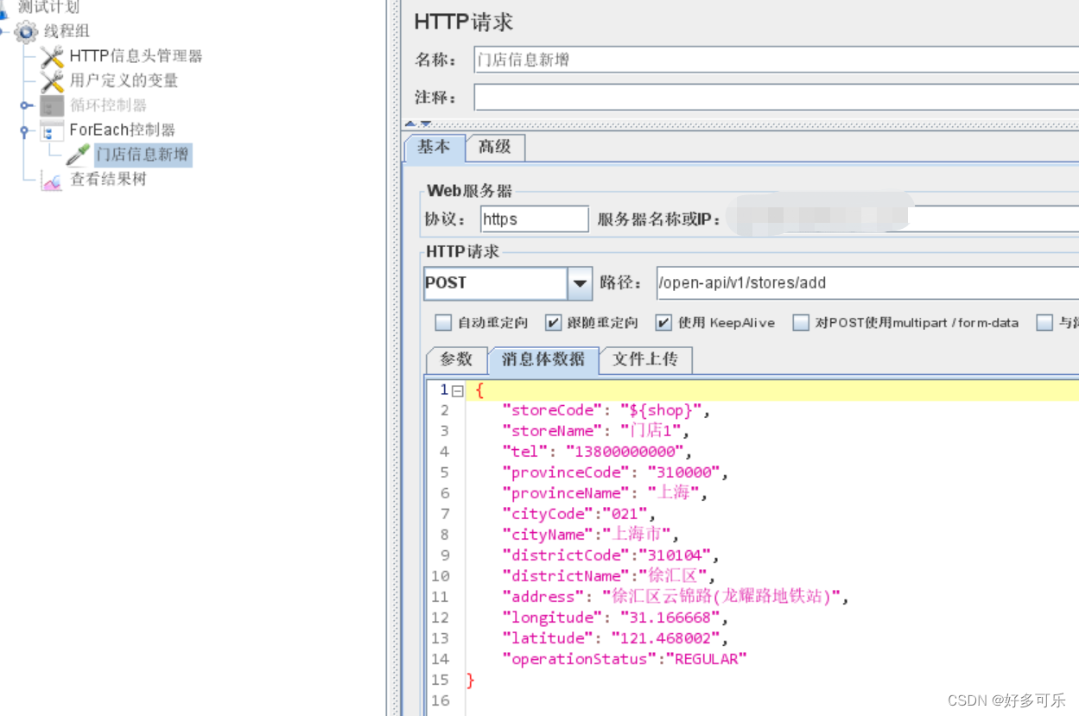1079x716 pixels.
Task: Click the "tel" line in body
Action: point(597,452)
